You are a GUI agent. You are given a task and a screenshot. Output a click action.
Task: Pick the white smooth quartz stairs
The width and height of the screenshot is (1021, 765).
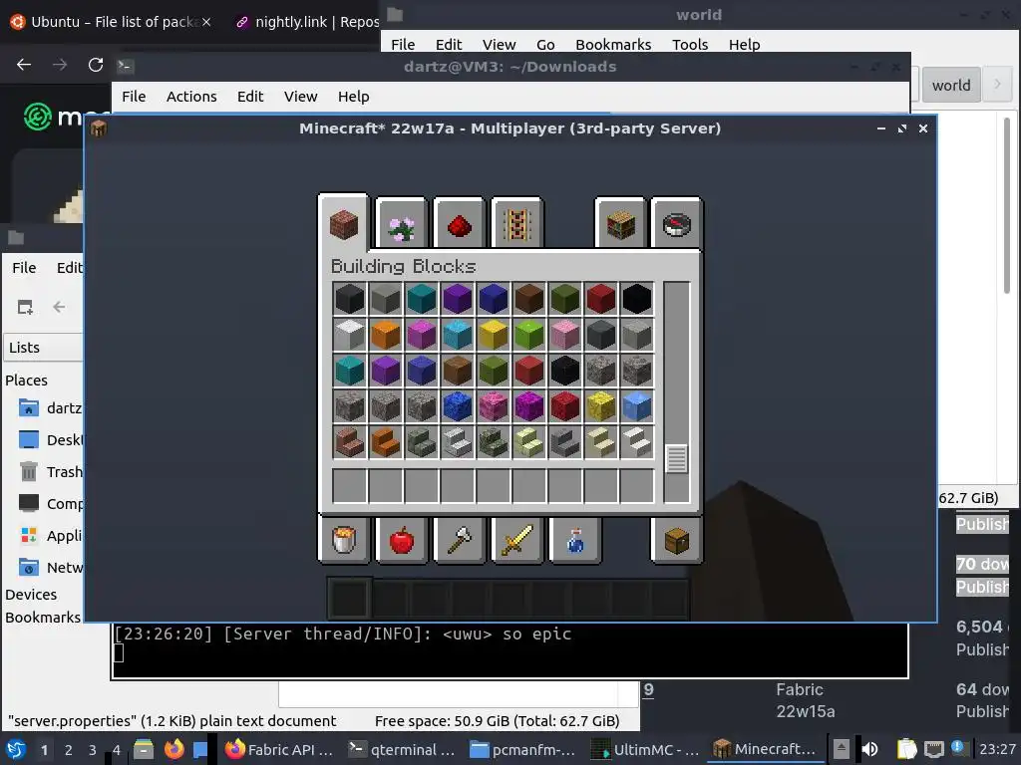636,441
